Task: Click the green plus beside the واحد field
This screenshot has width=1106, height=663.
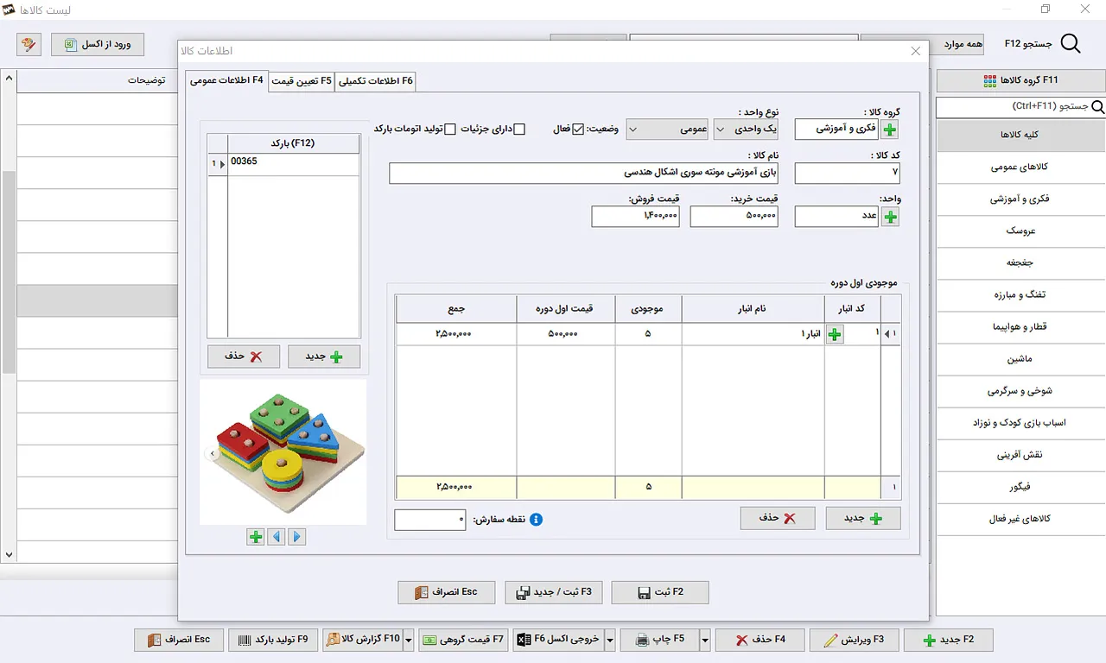Action: click(x=890, y=217)
